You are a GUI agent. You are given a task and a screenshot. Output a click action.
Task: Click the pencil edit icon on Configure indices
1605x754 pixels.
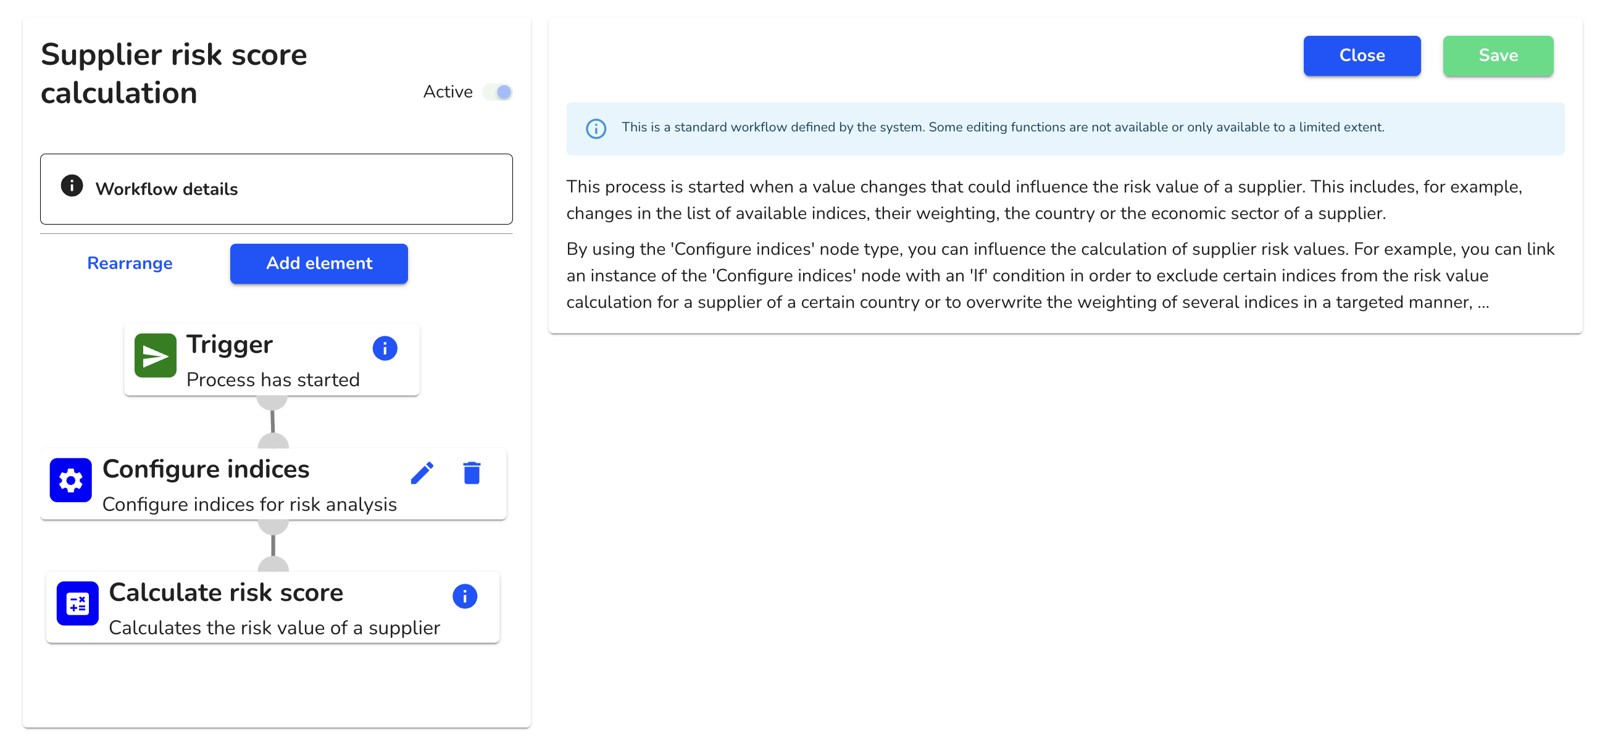tap(423, 473)
